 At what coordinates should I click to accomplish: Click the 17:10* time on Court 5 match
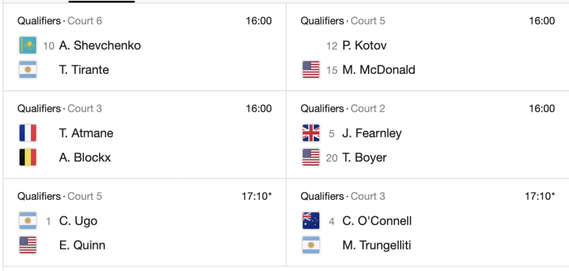pyautogui.click(x=257, y=196)
